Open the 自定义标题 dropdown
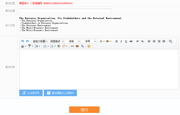This screenshot has height=115, width=180. [x=40, y=41]
